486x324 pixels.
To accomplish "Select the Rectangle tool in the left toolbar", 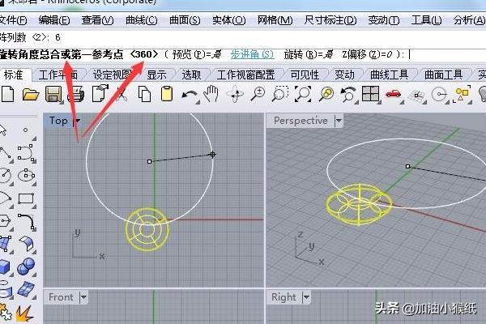I will pos(27,198).
